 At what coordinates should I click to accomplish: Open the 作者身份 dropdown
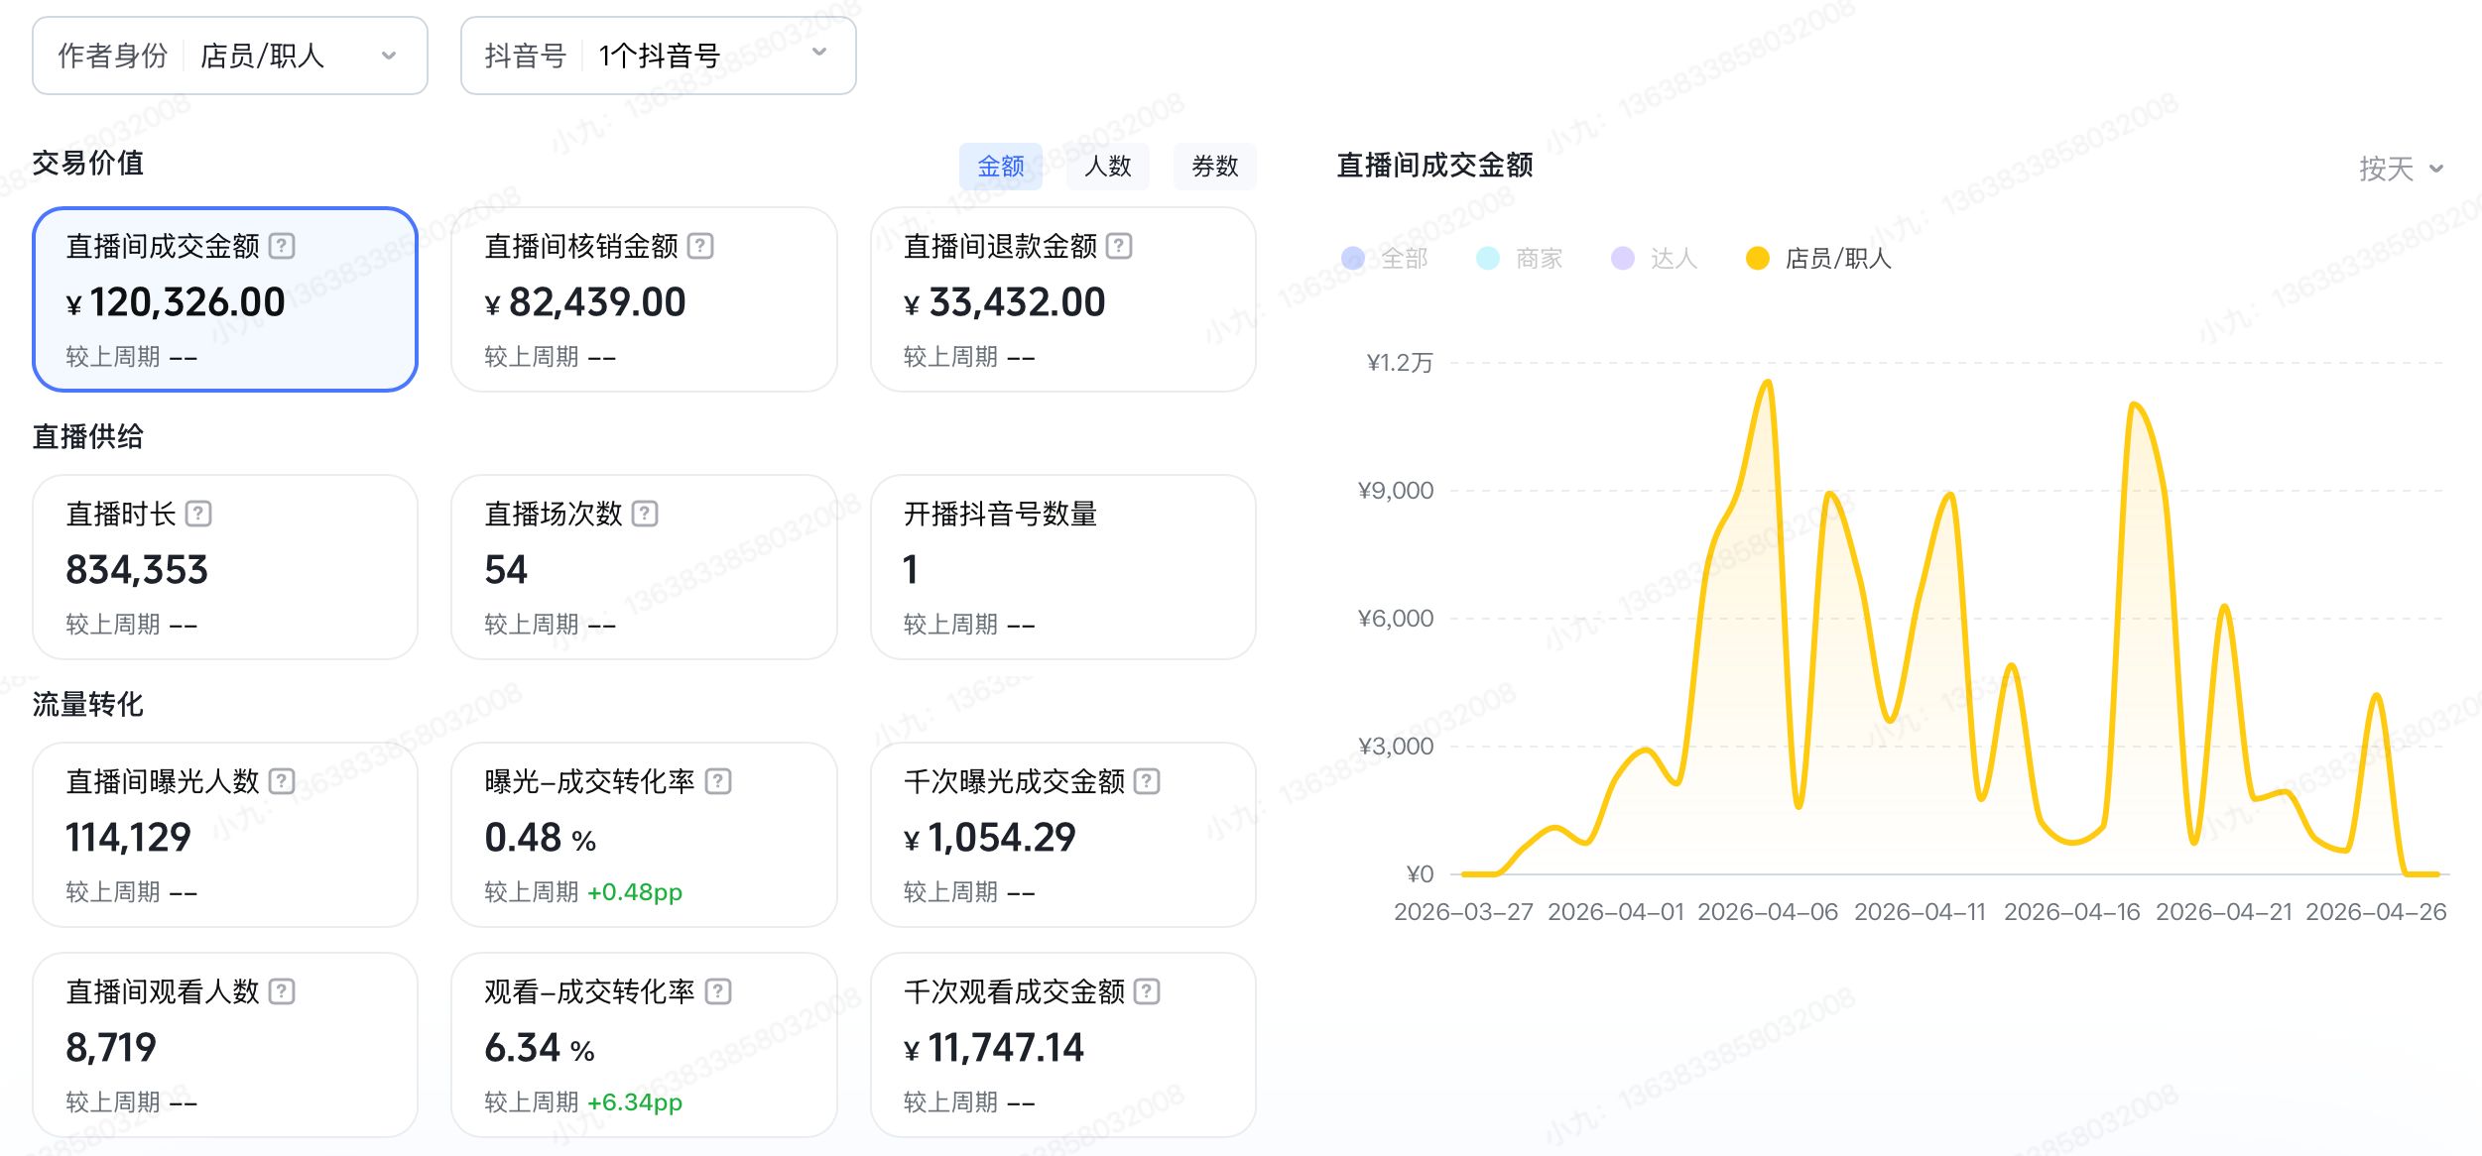click(230, 56)
